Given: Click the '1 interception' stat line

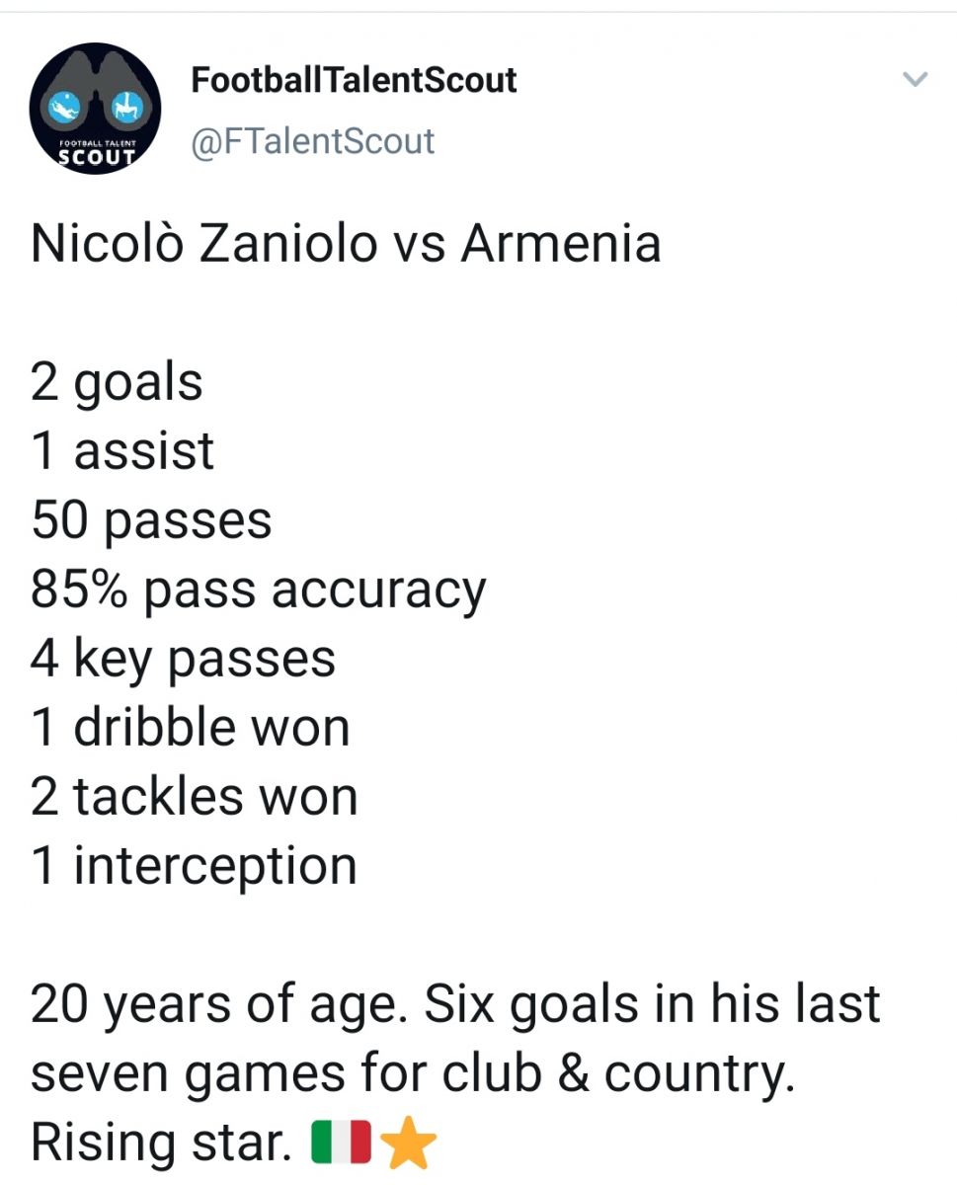Looking at the screenshot, I should point(194,866).
